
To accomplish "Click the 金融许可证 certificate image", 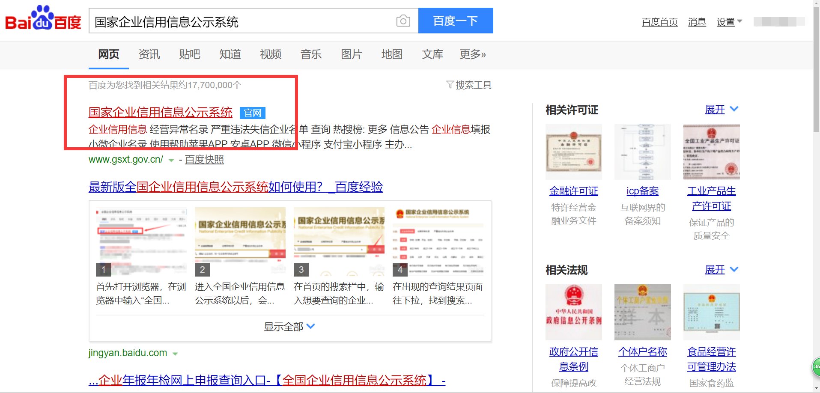I will [x=573, y=152].
